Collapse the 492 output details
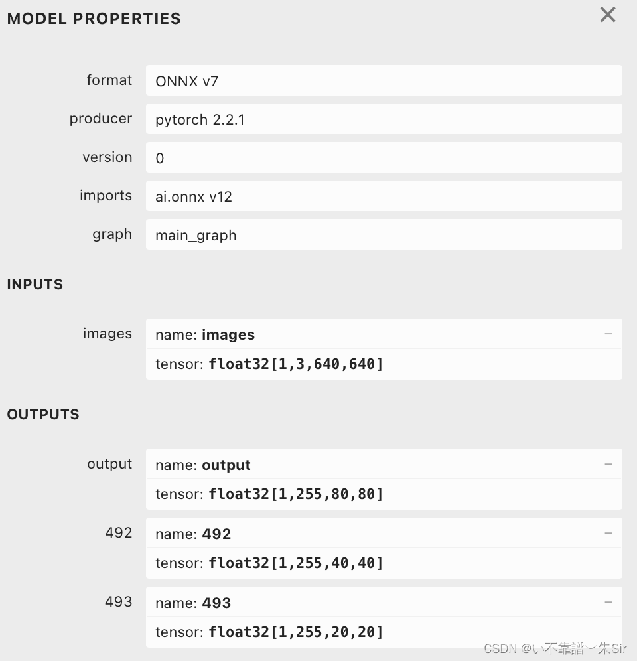This screenshot has width=637, height=661. pos(608,534)
